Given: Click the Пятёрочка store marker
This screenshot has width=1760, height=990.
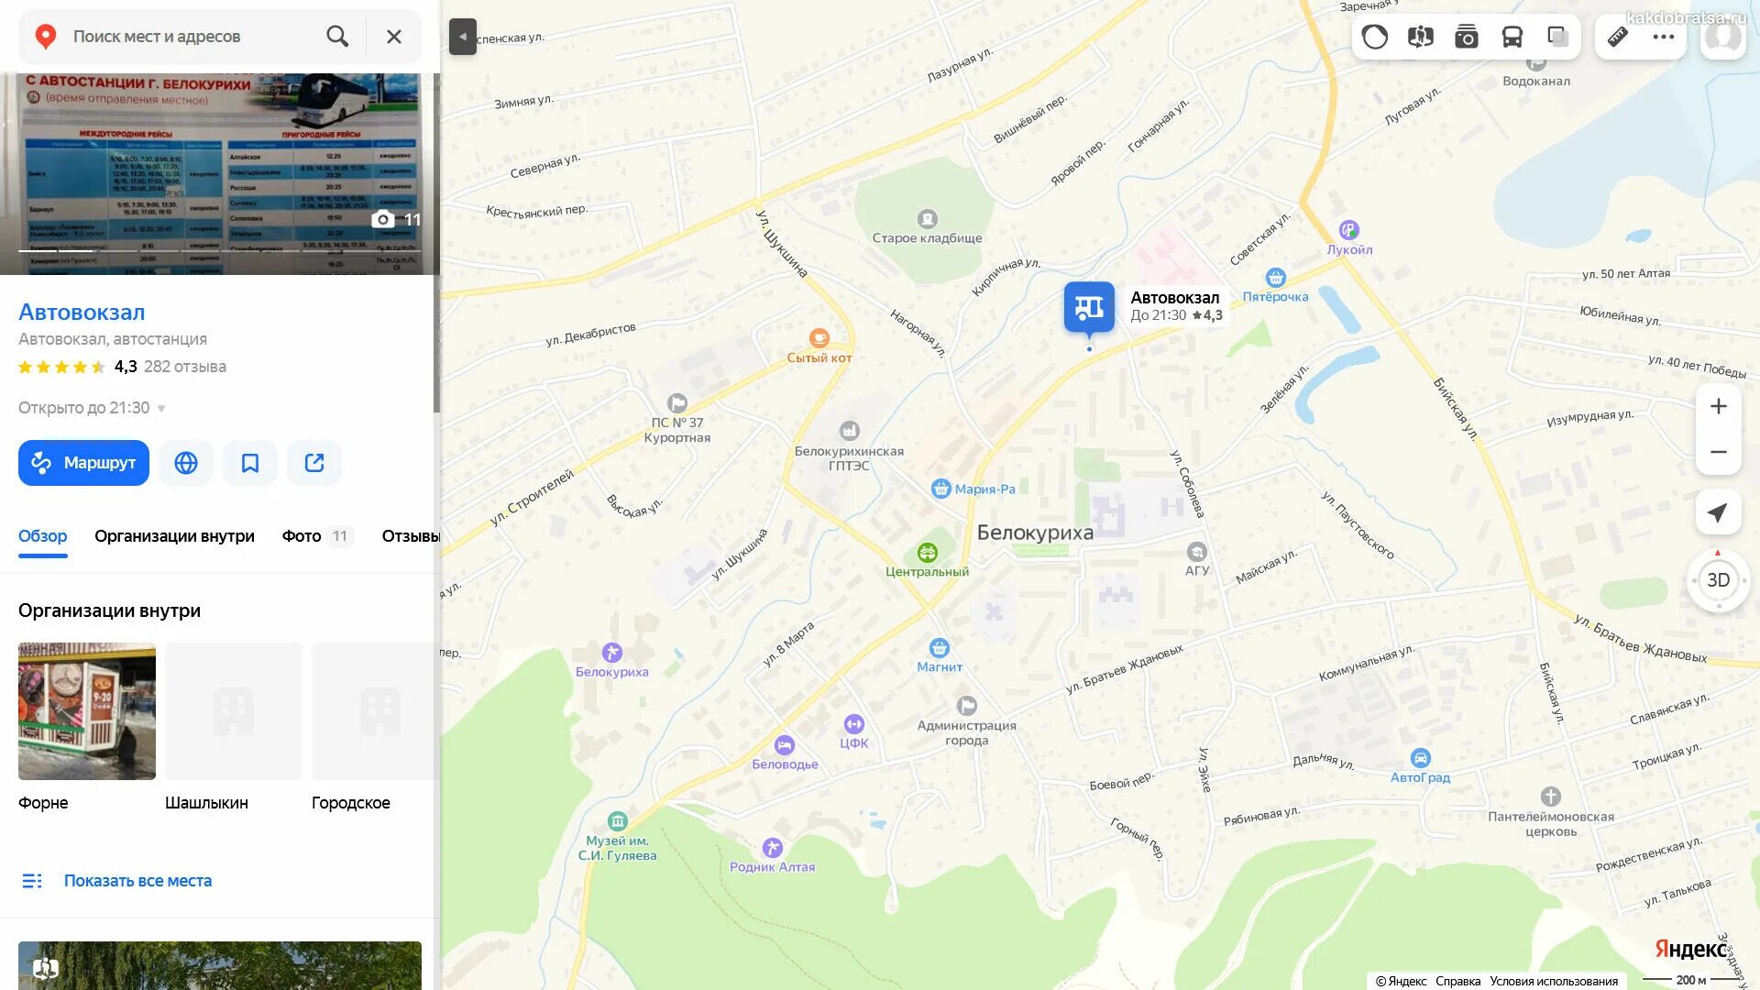Looking at the screenshot, I should pyautogui.click(x=1275, y=278).
